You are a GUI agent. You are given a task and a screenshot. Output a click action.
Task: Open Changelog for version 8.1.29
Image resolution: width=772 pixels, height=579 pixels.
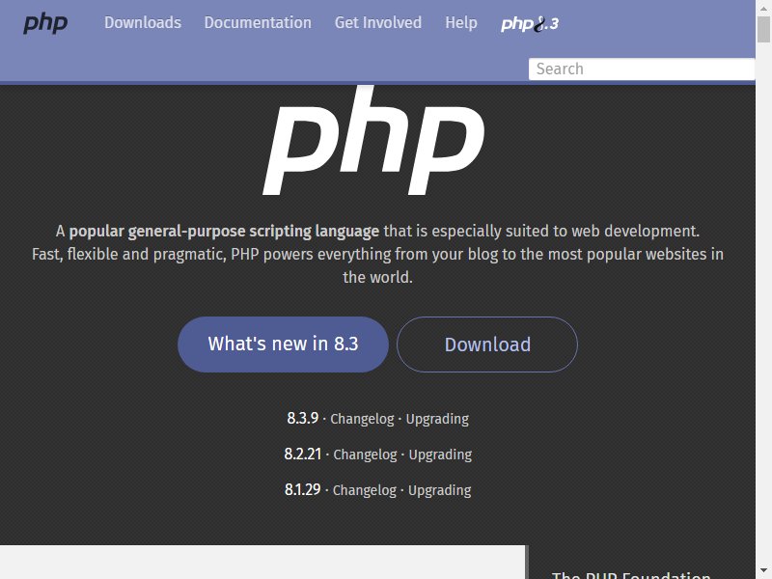click(365, 490)
